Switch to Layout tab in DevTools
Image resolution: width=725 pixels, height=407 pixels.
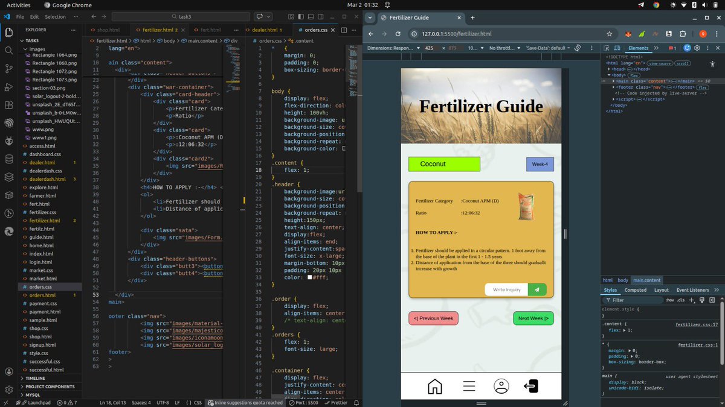pos(661,290)
